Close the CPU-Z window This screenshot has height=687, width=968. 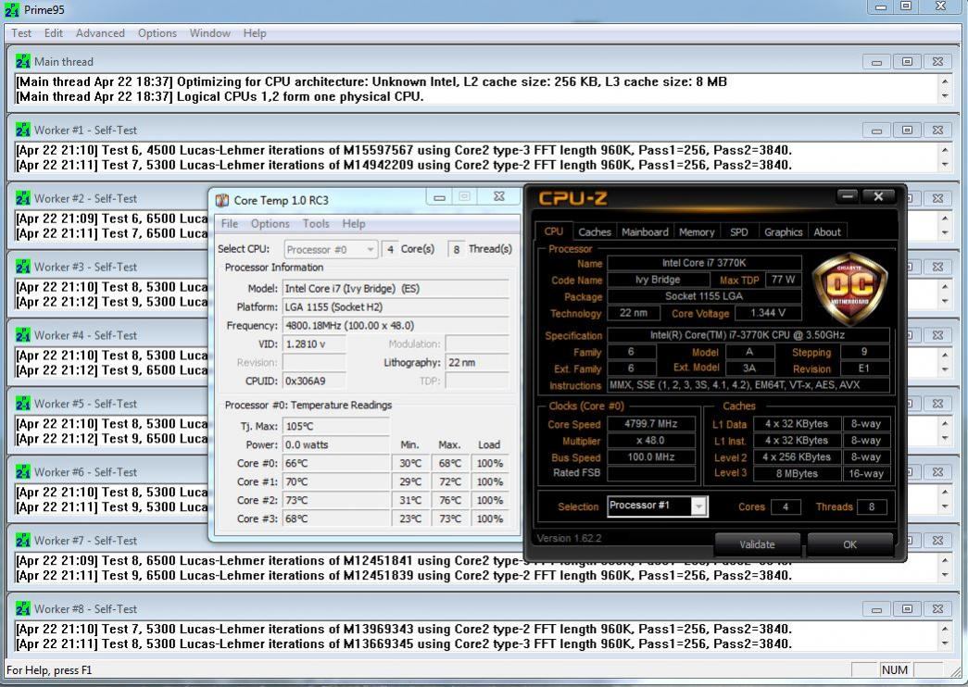pyautogui.click(x=878, y=196)
